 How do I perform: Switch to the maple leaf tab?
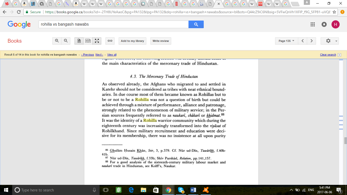pyautogui.click(x=7, y=4)
